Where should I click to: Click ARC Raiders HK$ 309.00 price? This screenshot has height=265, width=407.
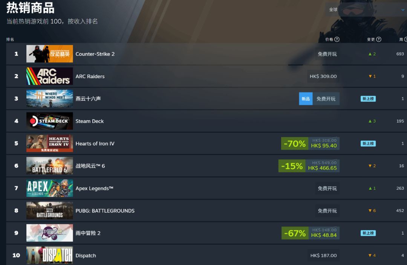click(323, 76)
